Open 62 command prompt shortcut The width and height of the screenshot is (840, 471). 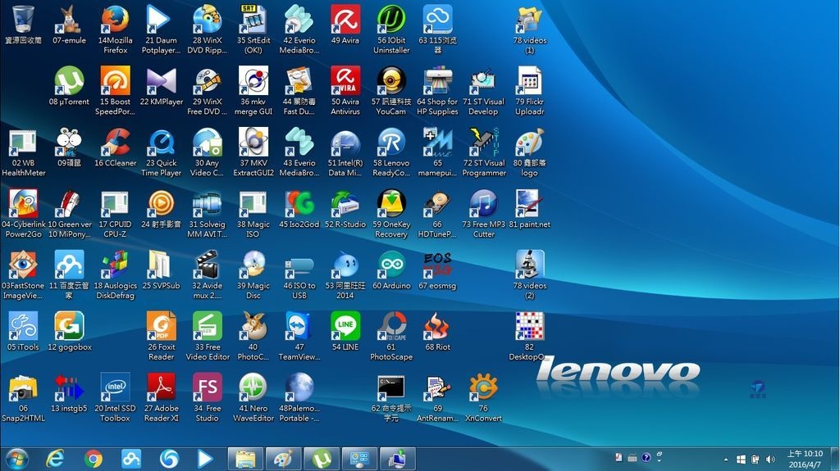(391, 387)
